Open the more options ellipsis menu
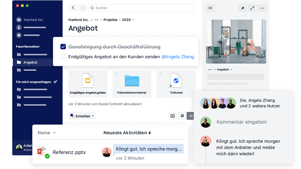Viewport: 301px width, 169px height. pos(262,8)
